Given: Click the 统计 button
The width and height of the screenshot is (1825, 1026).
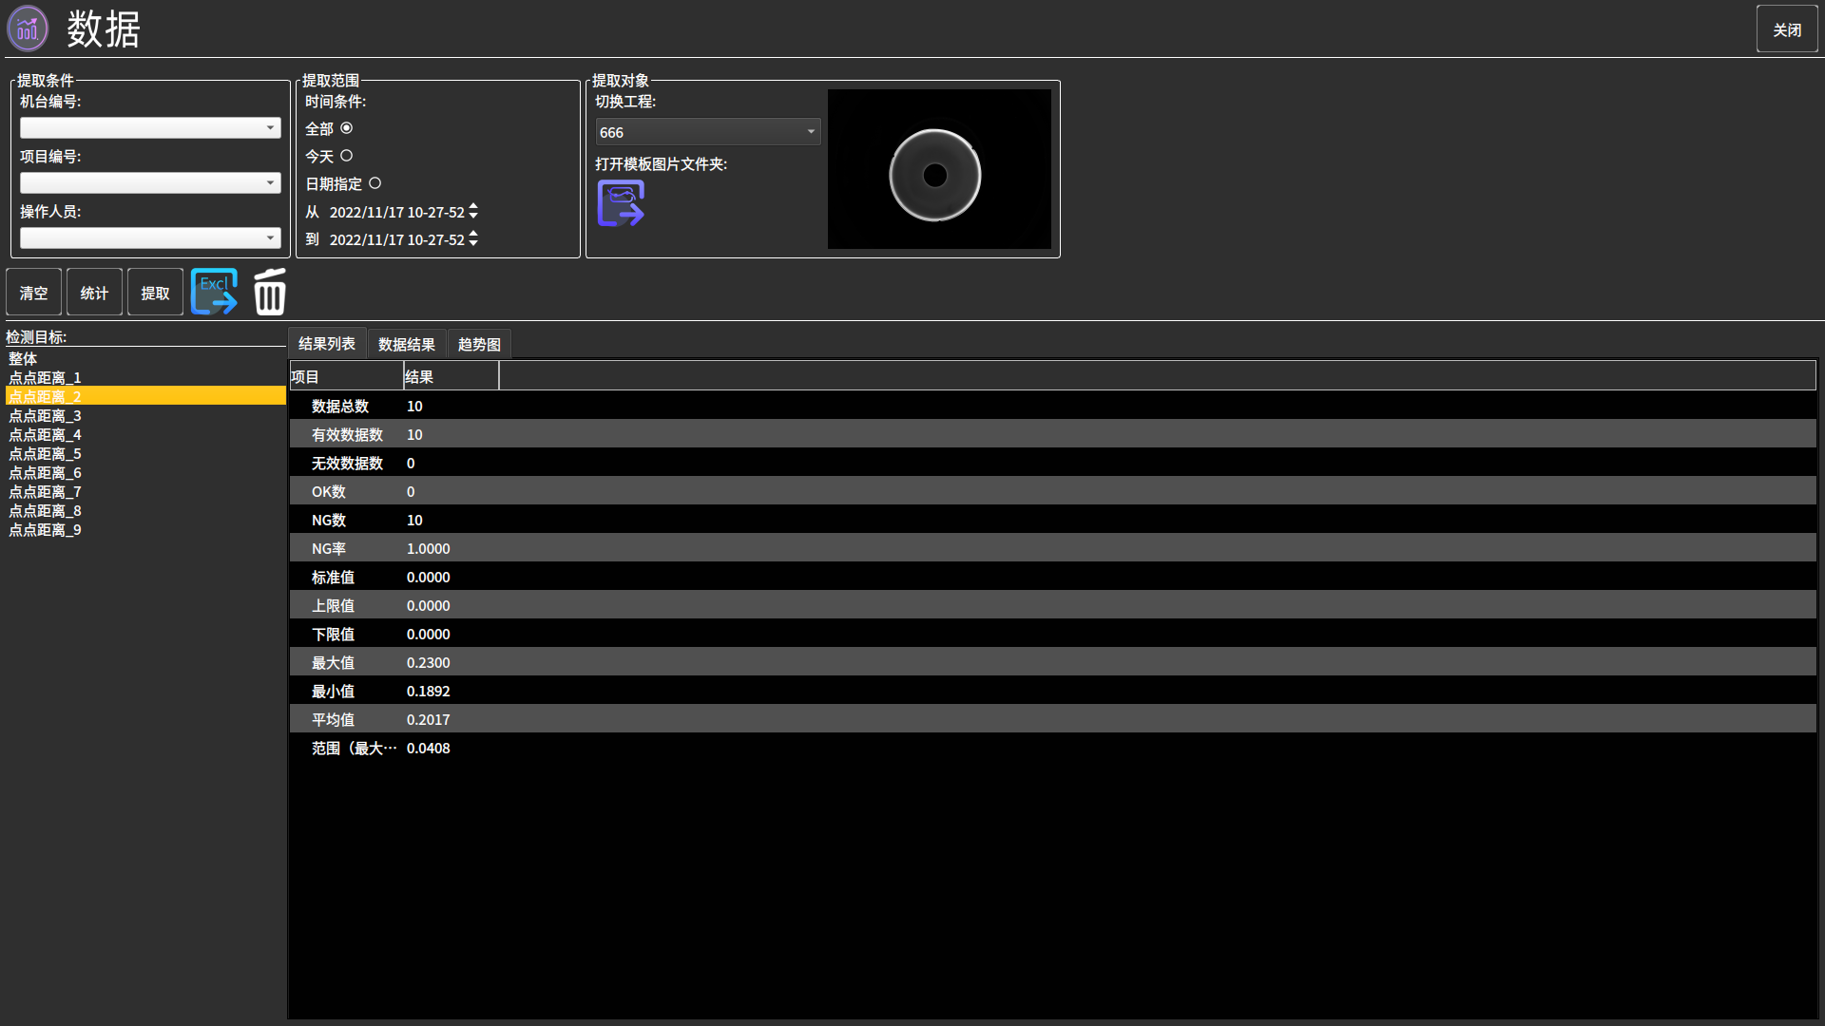Looking at the screenshot, I should coord(94,293).
